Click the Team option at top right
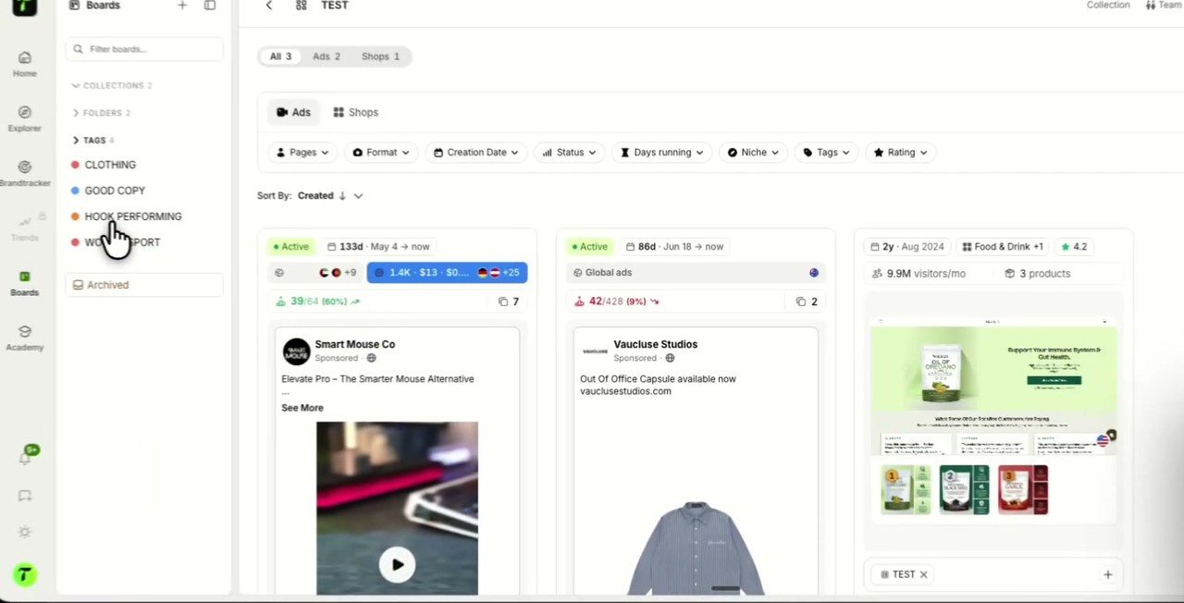1184x603 pixels. pos(1165,6)
